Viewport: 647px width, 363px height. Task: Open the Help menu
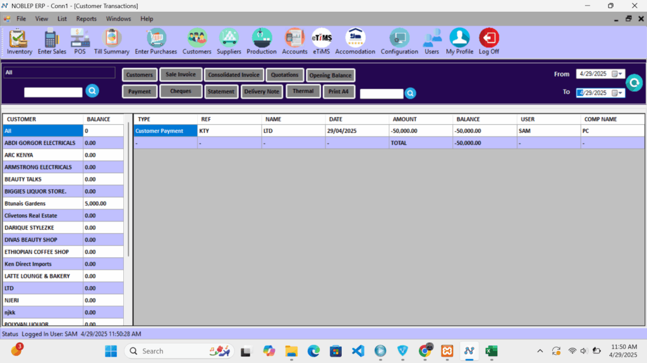(x=147, y=19)
